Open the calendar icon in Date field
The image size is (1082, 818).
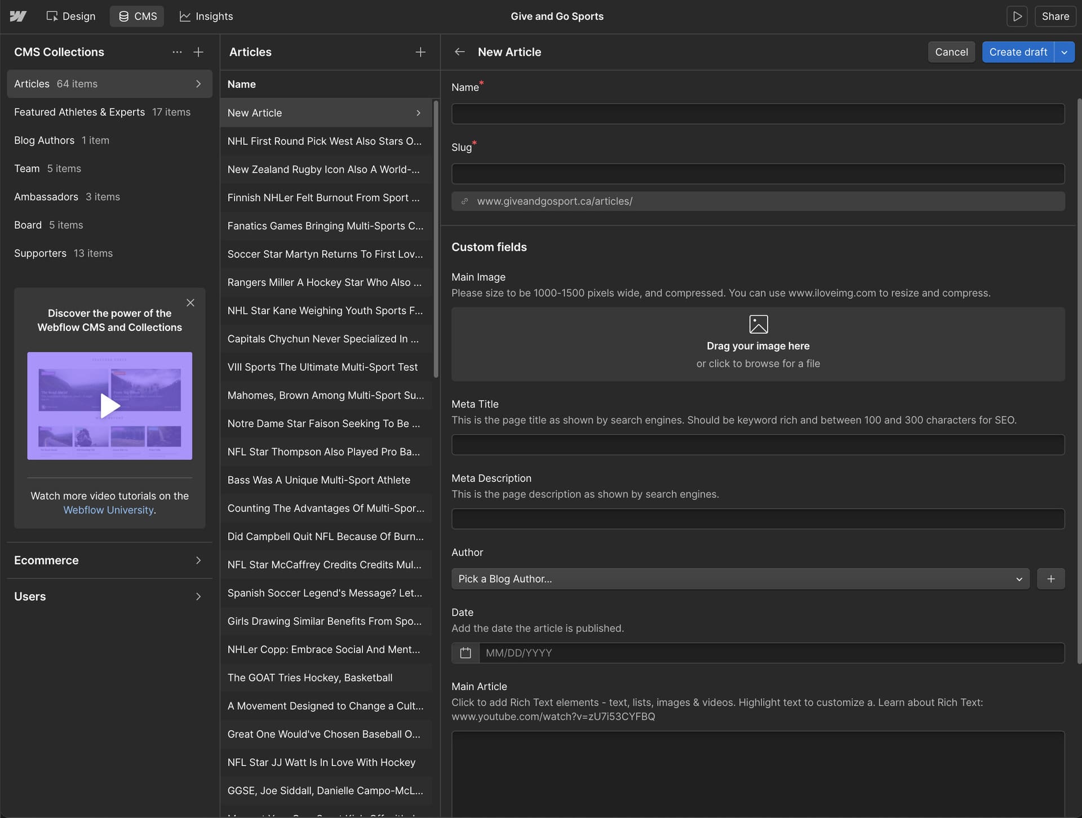pyautogui.click(x=465, y=653)
